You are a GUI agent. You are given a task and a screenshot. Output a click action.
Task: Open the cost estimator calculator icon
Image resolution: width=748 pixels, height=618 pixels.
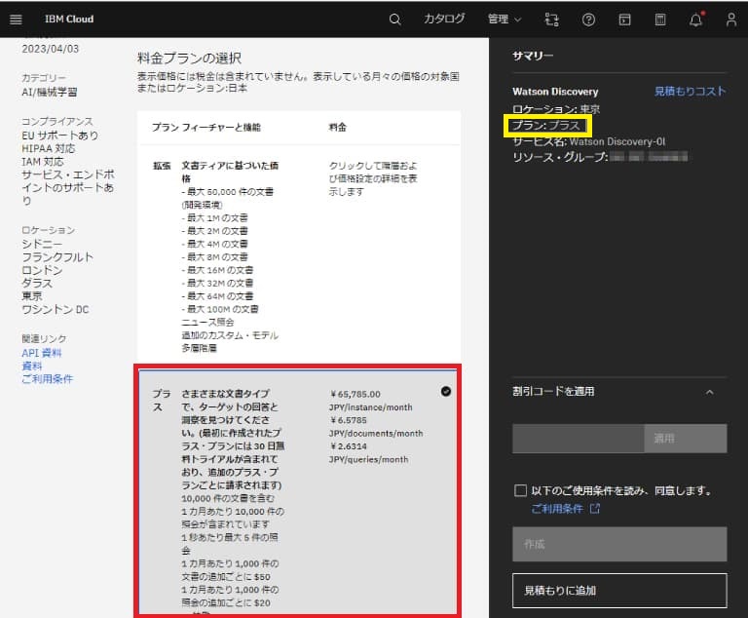point(660,19)
